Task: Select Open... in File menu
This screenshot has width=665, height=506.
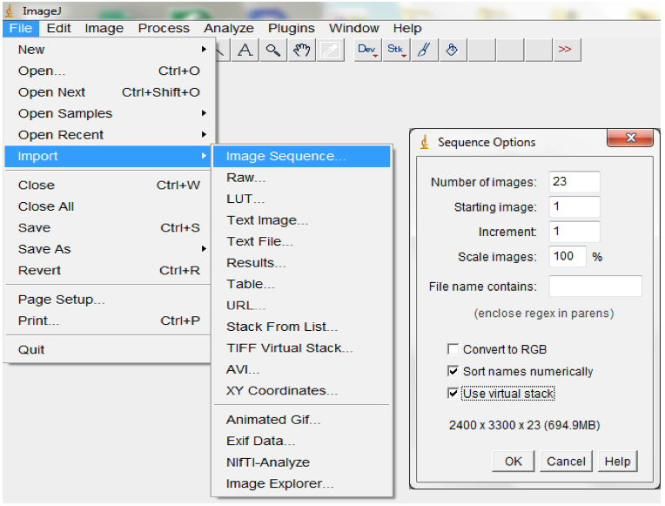Action: (108, 71)
